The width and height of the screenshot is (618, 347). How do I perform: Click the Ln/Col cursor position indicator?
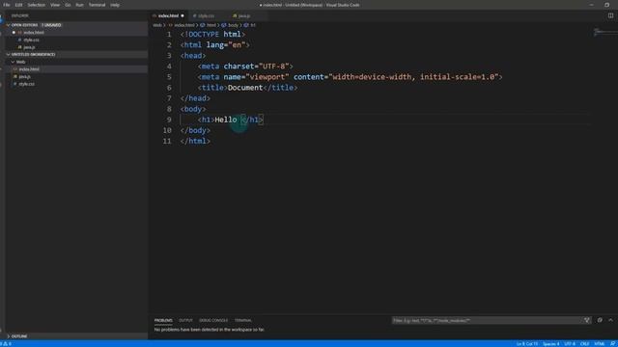pos(527,344)
